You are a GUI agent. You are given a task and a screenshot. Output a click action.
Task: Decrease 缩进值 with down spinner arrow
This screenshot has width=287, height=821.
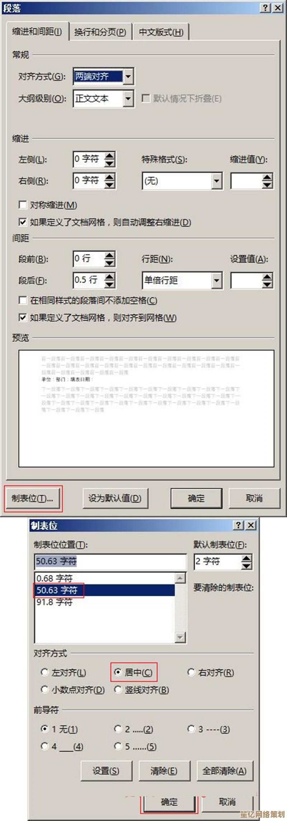point(267,185)
